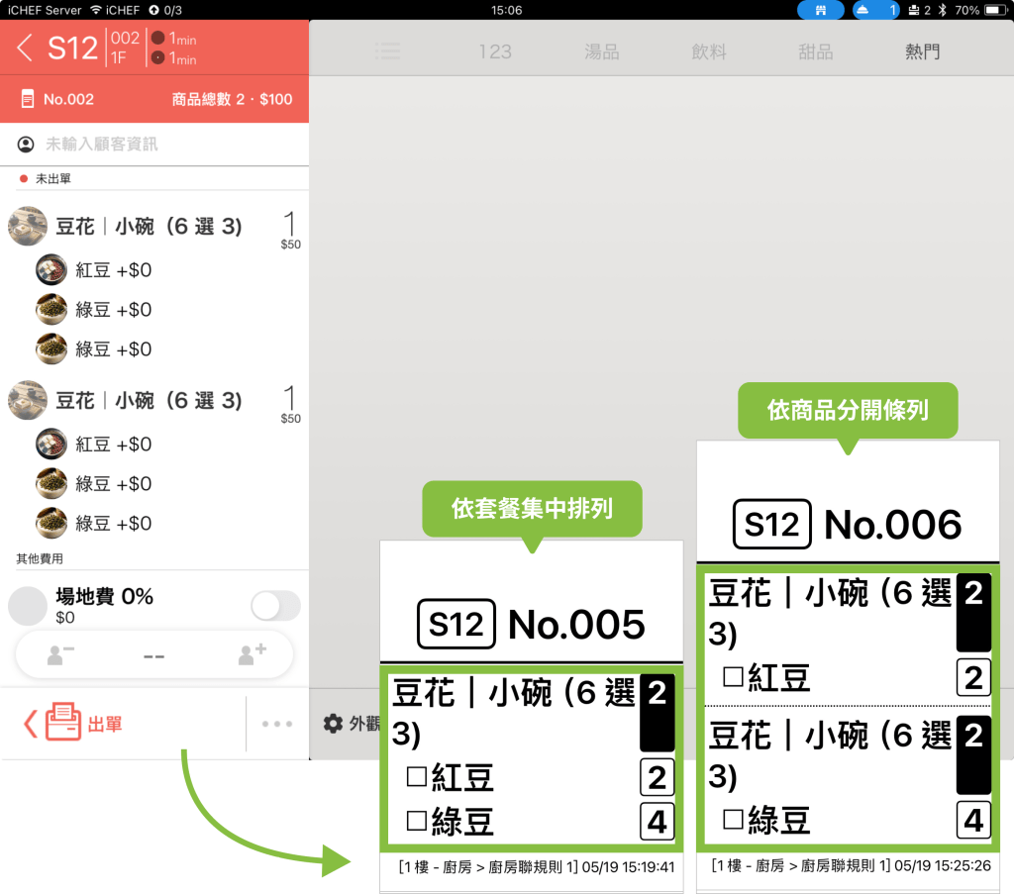Open the list view menu icon
This screenshot has height=894, width=1014.
[x=387, y=51]
